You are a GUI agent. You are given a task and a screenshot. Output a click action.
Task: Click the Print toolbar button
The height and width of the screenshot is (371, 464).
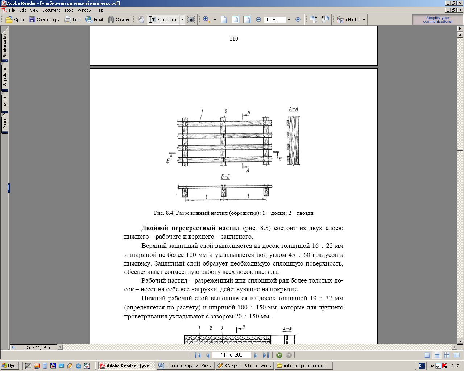72,20
